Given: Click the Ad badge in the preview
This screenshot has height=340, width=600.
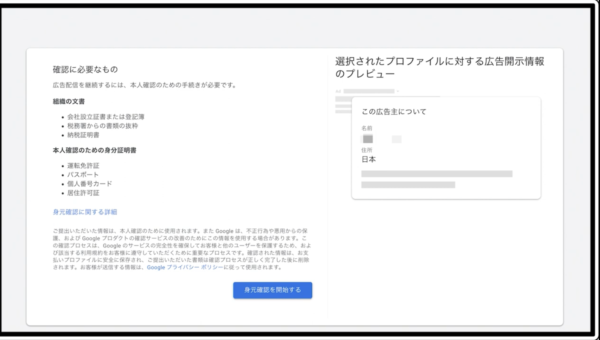Looking at the screenshot, I should click(338, 91).
